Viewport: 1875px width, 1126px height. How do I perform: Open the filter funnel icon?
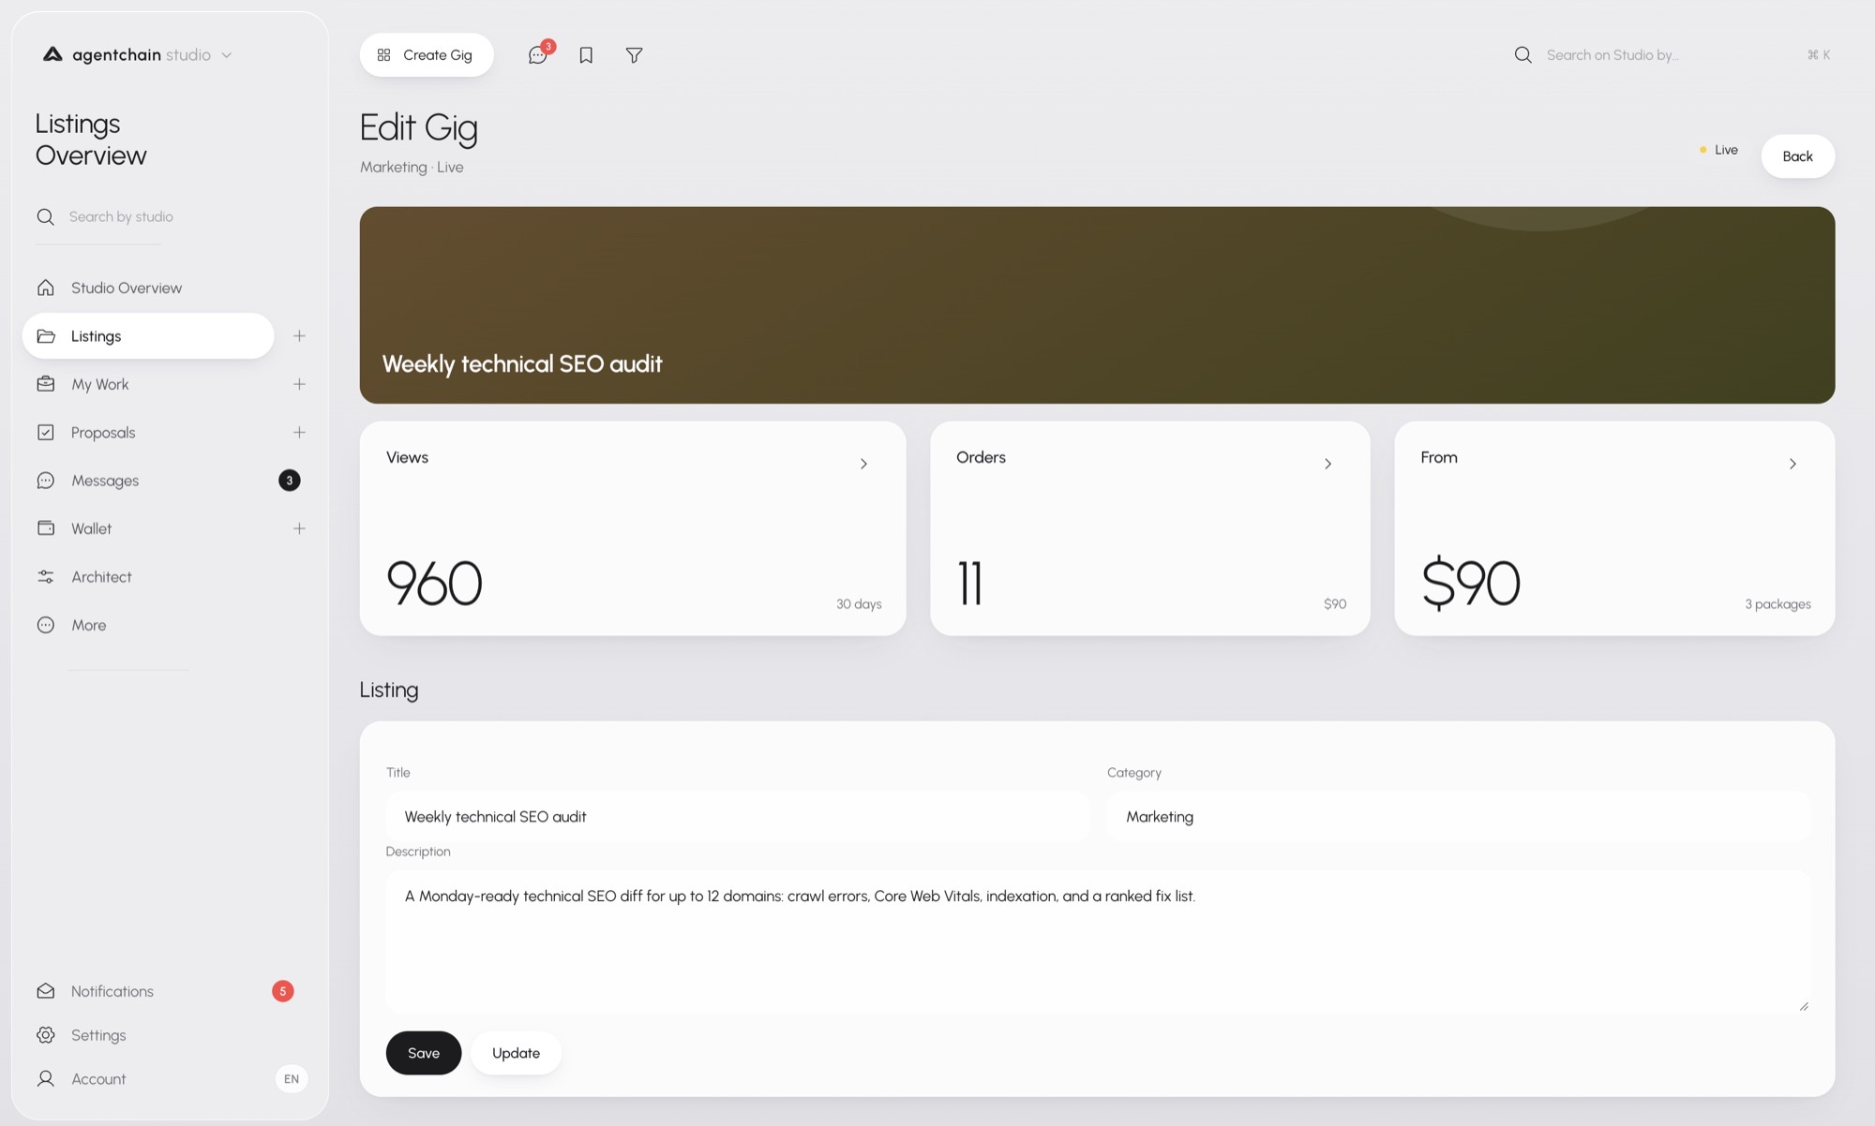coord(635,55)
